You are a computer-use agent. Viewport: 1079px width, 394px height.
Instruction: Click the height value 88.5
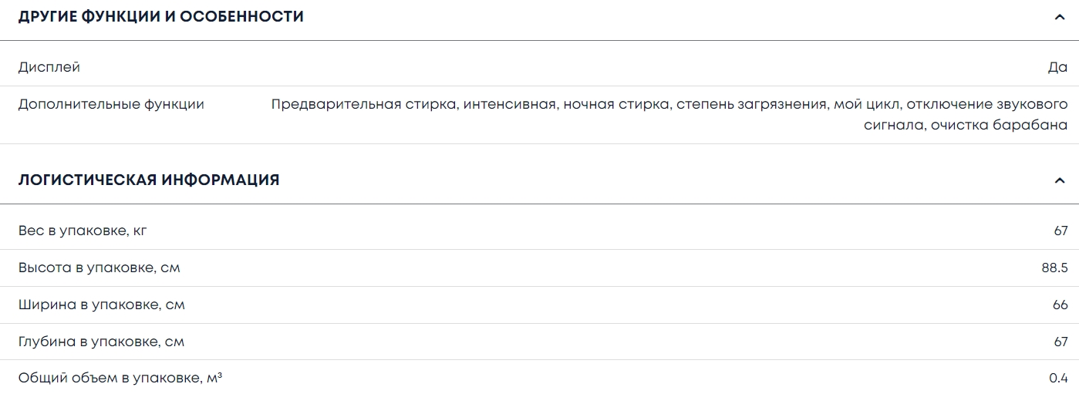pyautogui.click(x=1054, y=268)
